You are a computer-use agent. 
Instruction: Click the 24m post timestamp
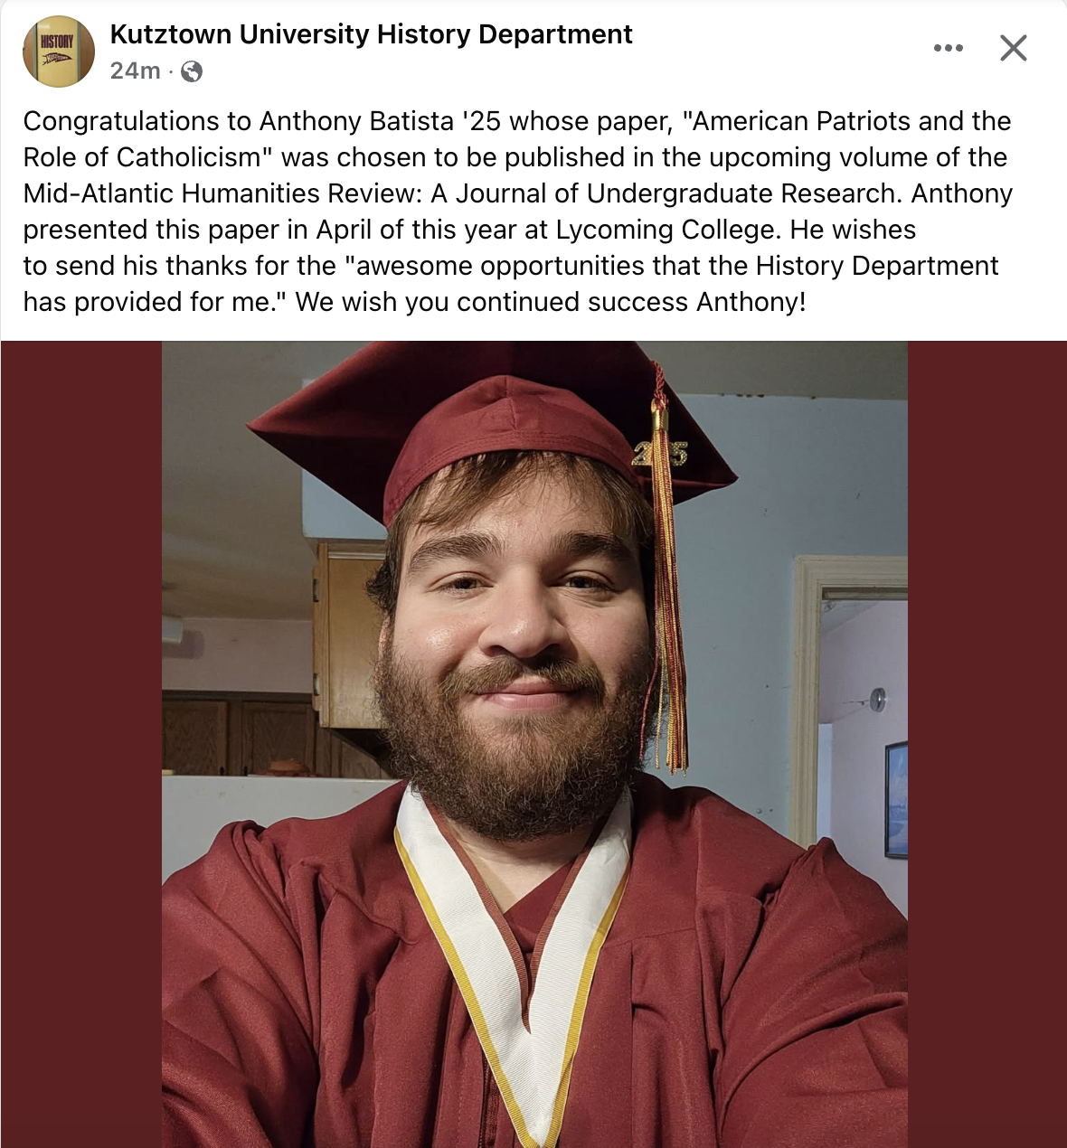(135, 71)
